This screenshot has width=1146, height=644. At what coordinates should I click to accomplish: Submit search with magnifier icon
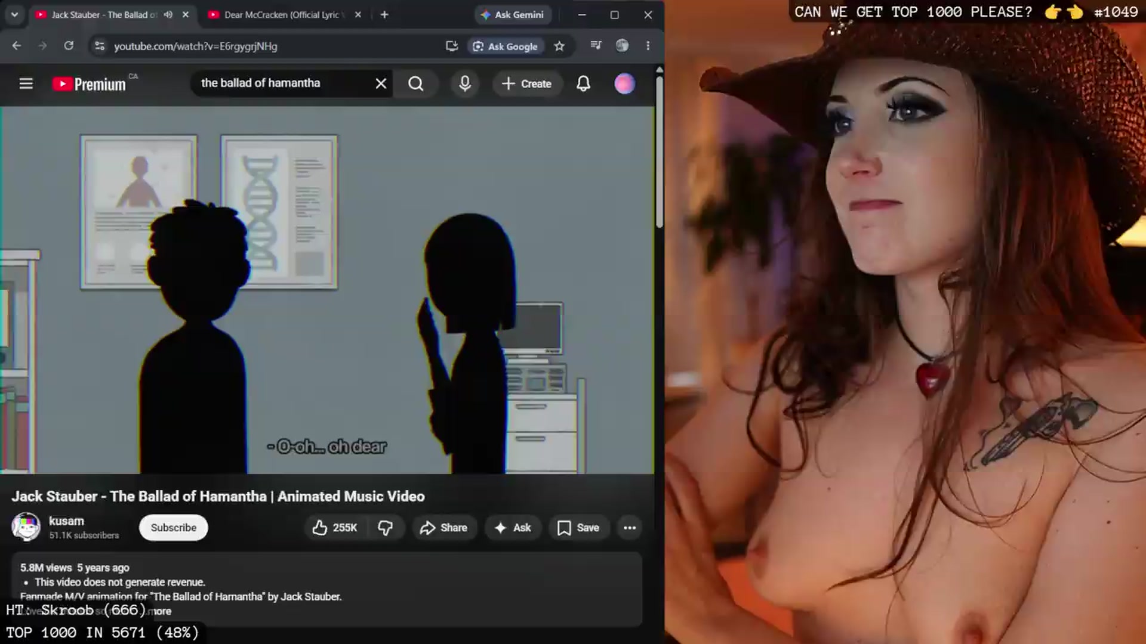416,83
